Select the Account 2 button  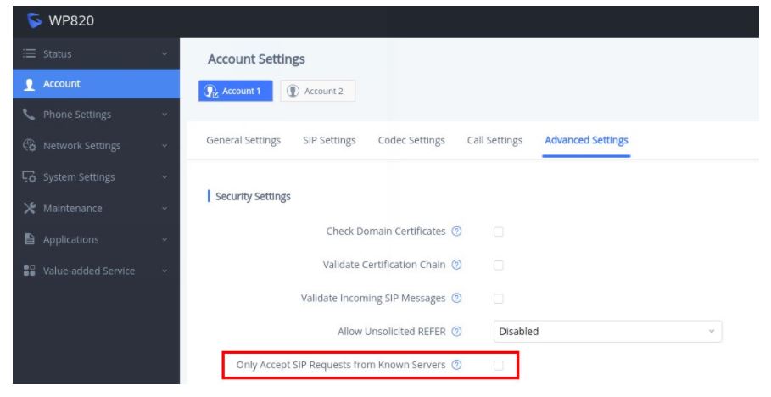(x=317, y=92)
